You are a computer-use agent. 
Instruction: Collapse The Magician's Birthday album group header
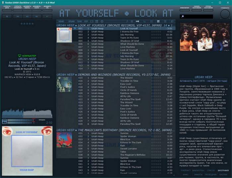click(116, 130)
